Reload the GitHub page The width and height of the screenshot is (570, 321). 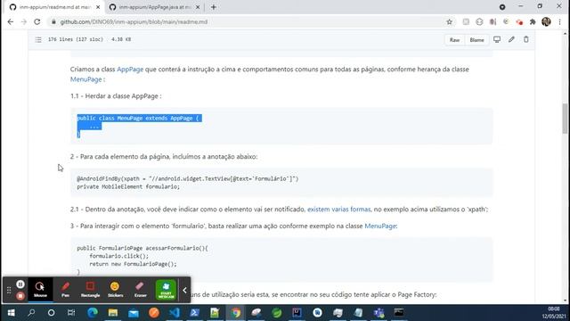(37, 21)
